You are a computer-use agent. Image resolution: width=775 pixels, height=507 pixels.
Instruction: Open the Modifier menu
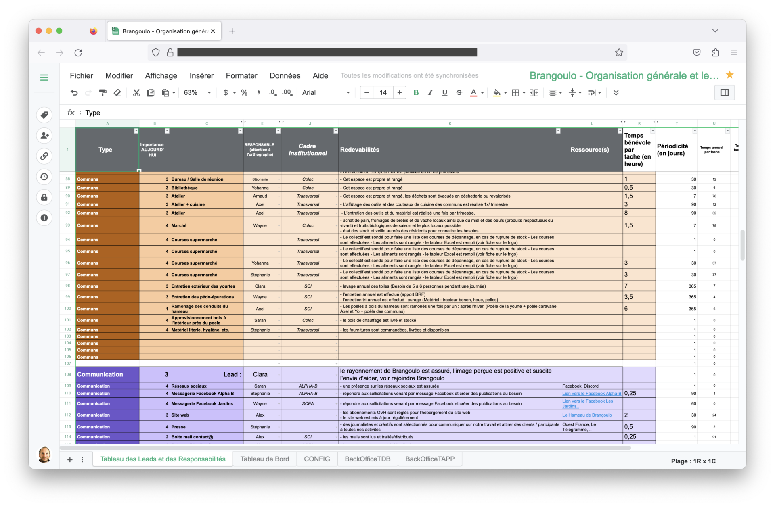[x=119, y=75]
